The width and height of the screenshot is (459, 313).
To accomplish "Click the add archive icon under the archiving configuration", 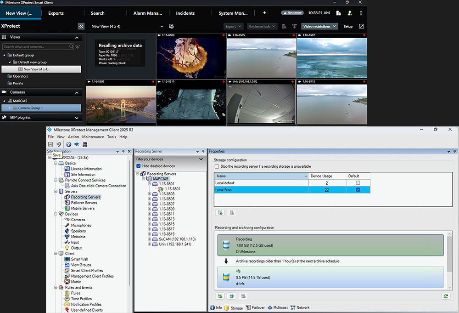I will (220, 296).
